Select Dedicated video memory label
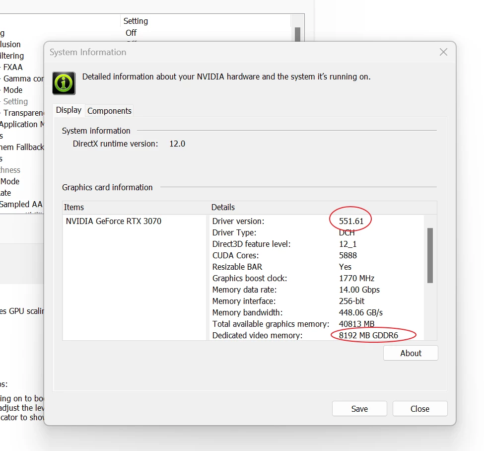Screen dimensions: 484x451 pos(257,335)
